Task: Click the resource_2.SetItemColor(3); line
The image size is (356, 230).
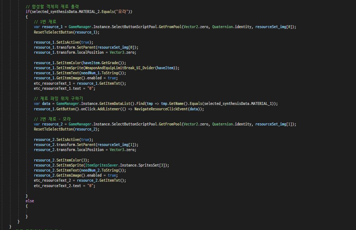Action: (x=61, y=160)
